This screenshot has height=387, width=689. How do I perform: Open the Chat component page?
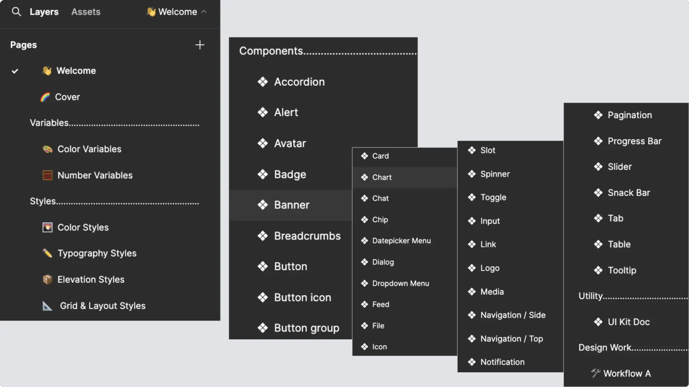click(x=380, y=198)
